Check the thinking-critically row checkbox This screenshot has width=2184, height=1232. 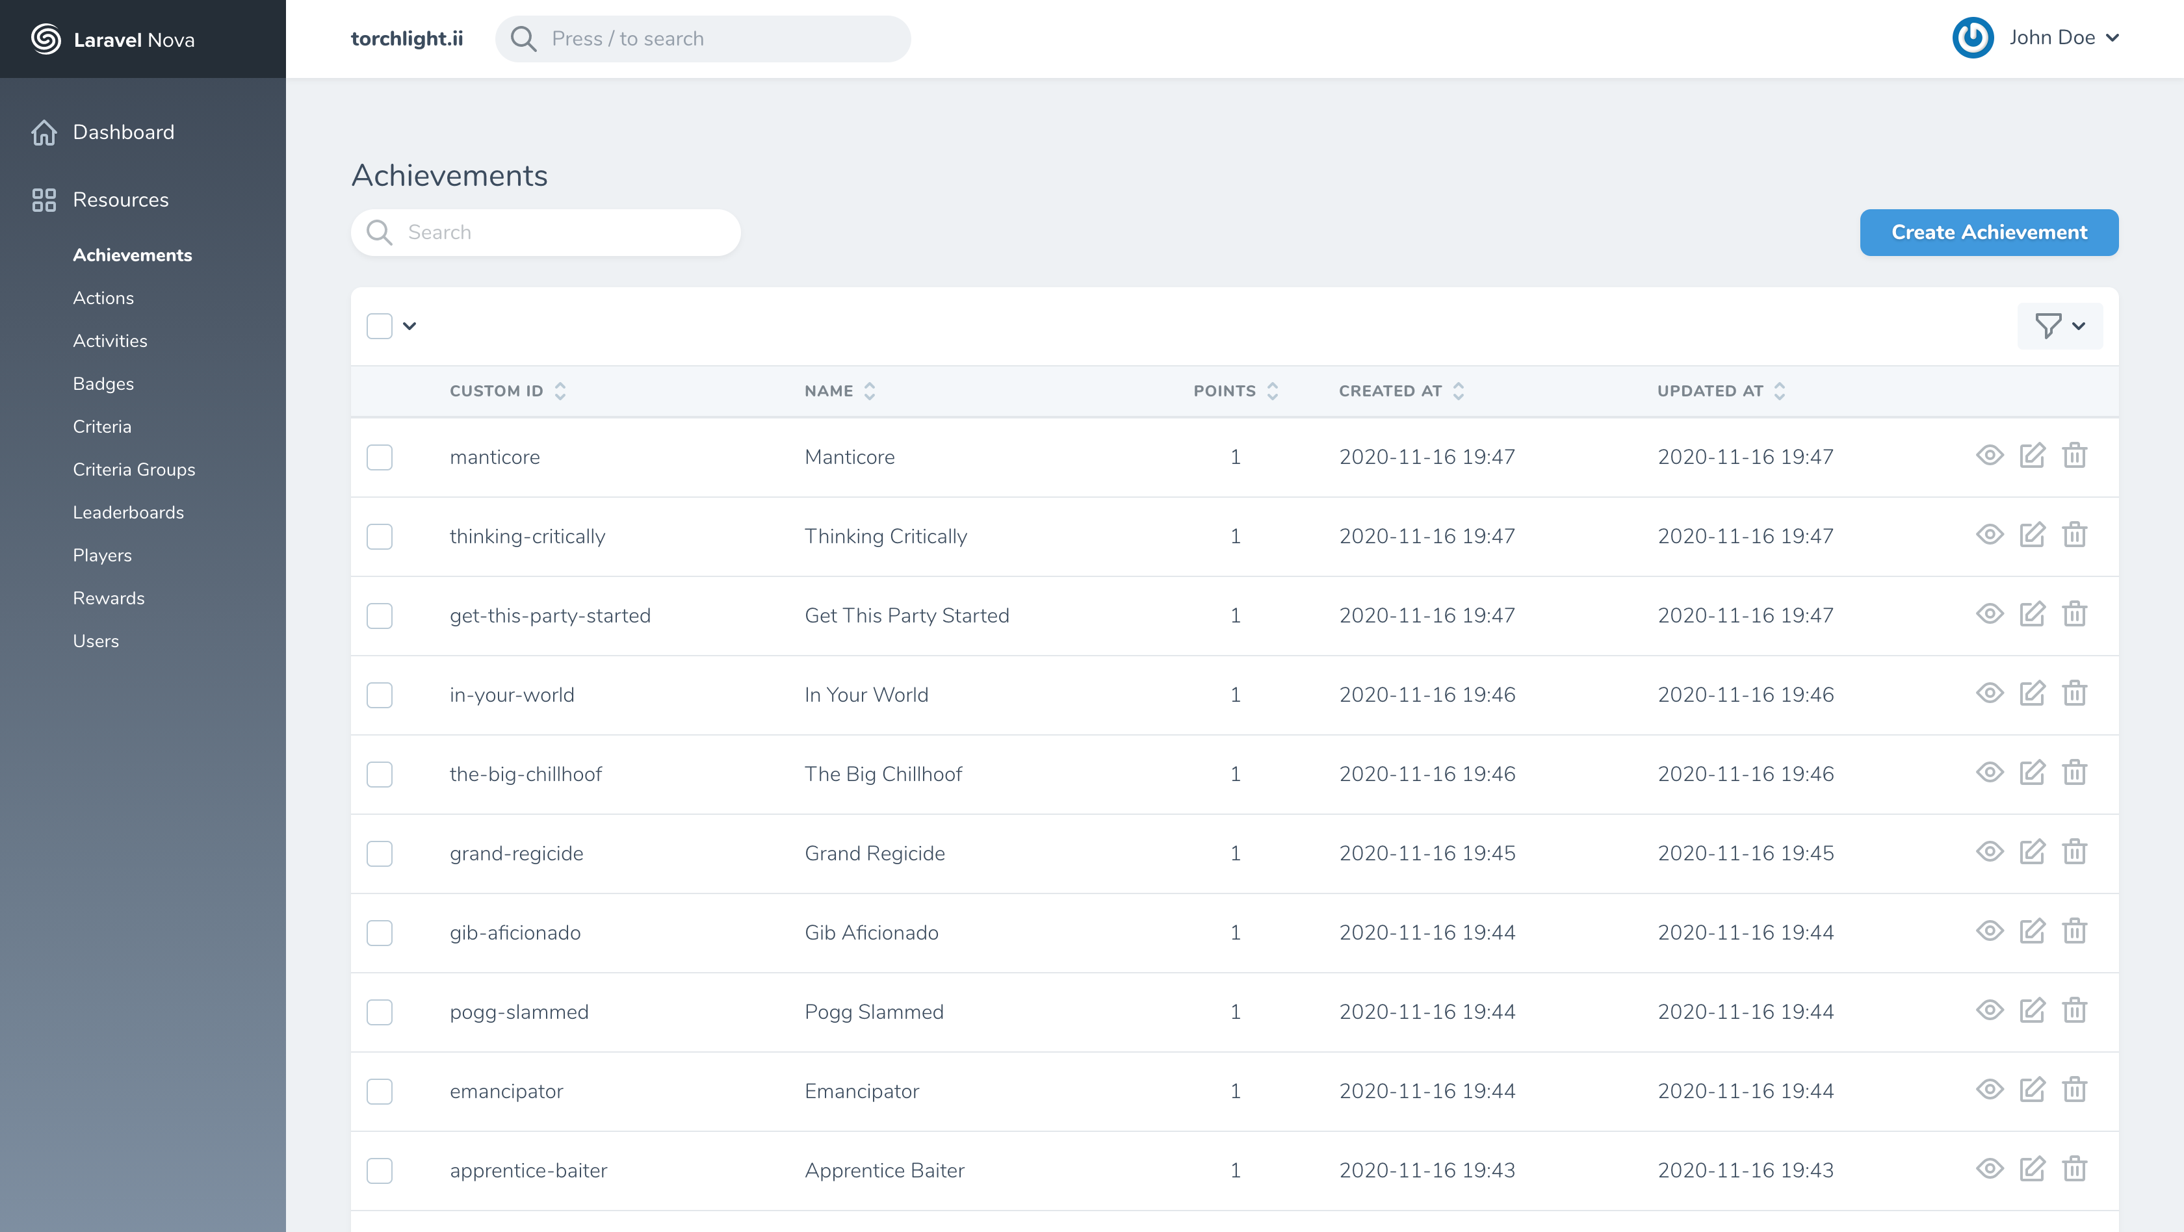tap(379, 536)
